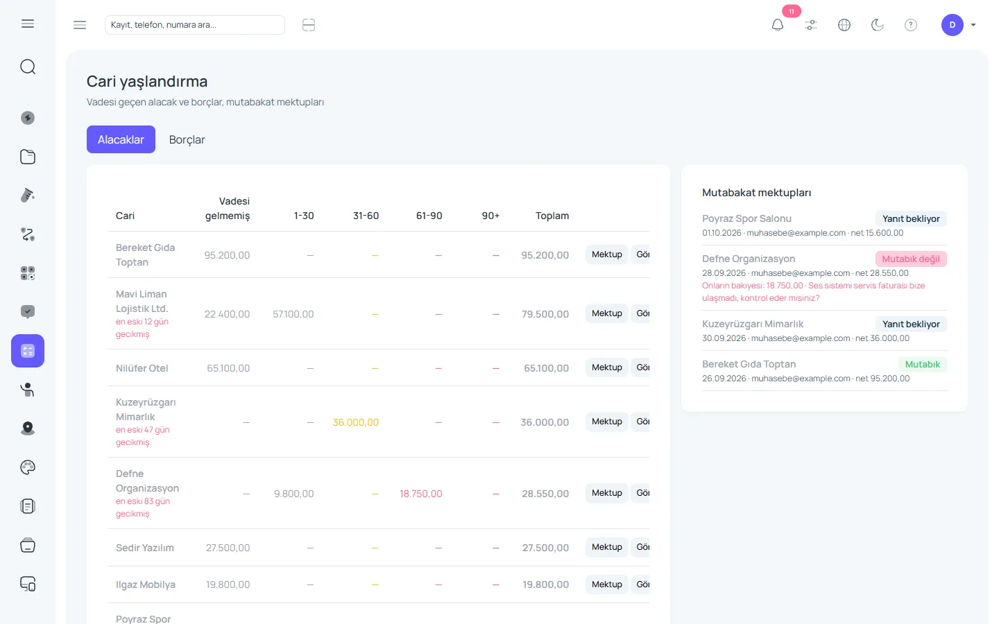Toggle the header menu lines icon
This screenshot has width=999, height=624.
[80, 25]
